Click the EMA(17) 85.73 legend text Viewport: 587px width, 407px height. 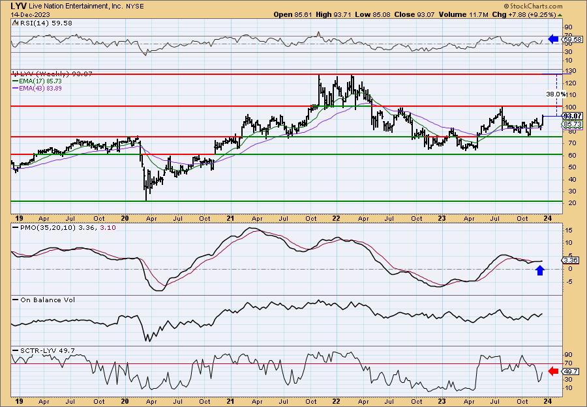pos(40,81)
